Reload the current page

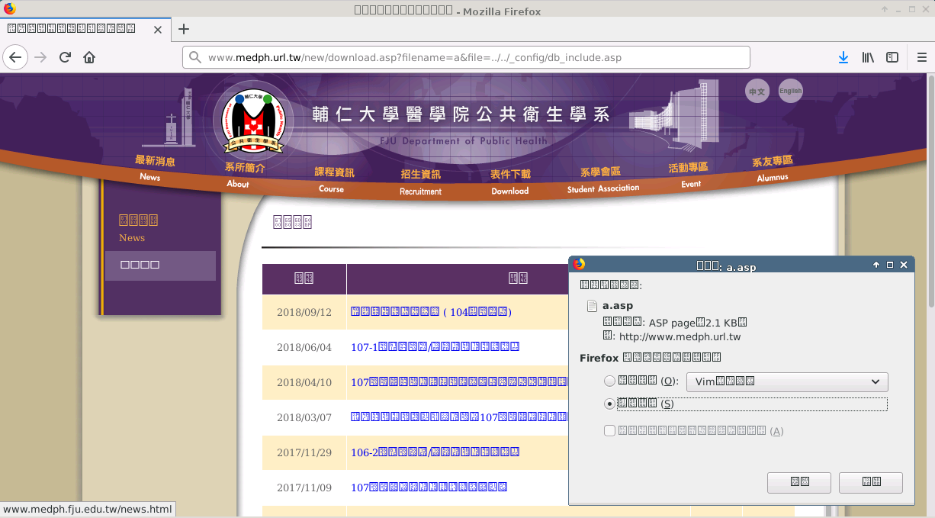coord(66,57)
